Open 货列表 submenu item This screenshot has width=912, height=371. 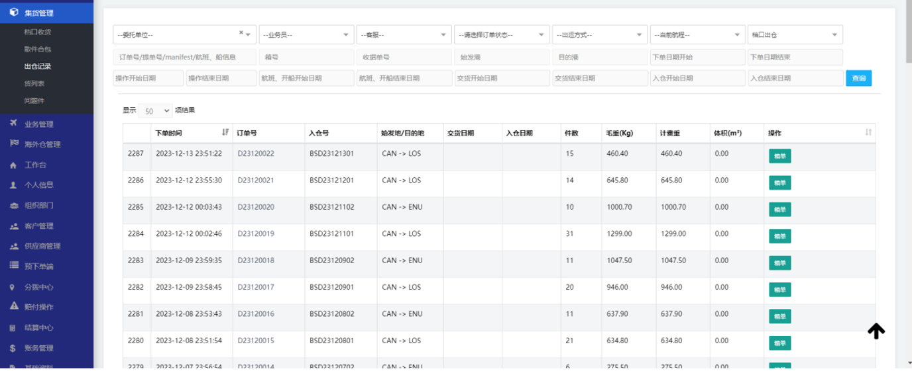pos(34,83)
